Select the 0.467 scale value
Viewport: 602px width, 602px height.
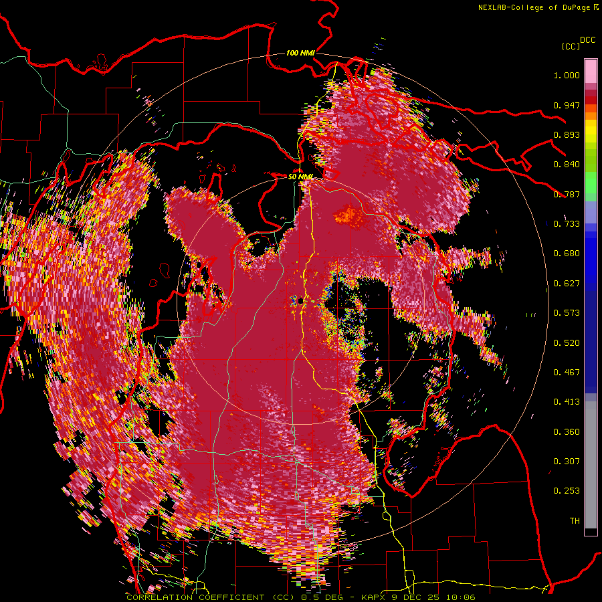[567, 373]
